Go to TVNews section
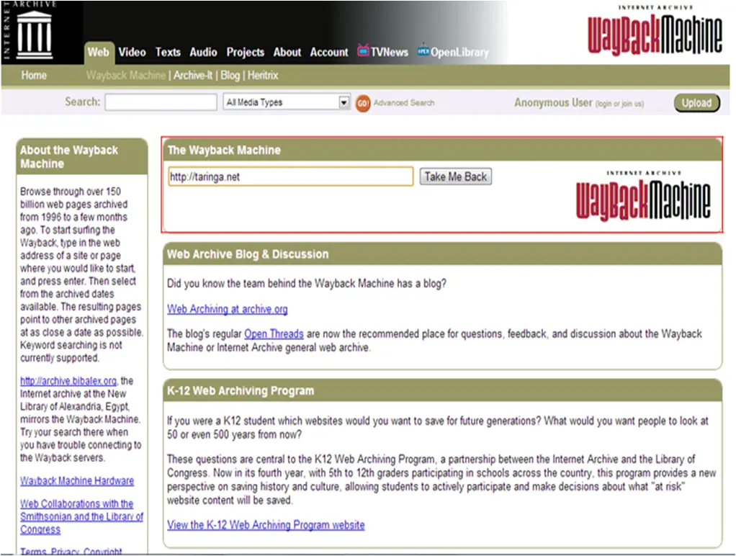 click(x=389, y=52)
